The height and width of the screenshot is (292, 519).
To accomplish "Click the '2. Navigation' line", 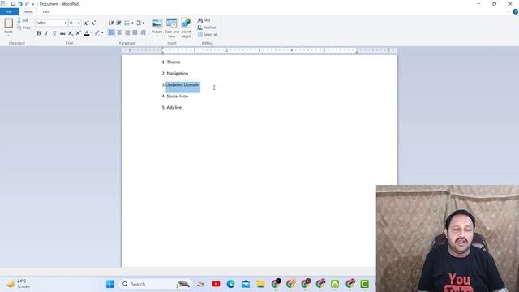I will 175,74.
